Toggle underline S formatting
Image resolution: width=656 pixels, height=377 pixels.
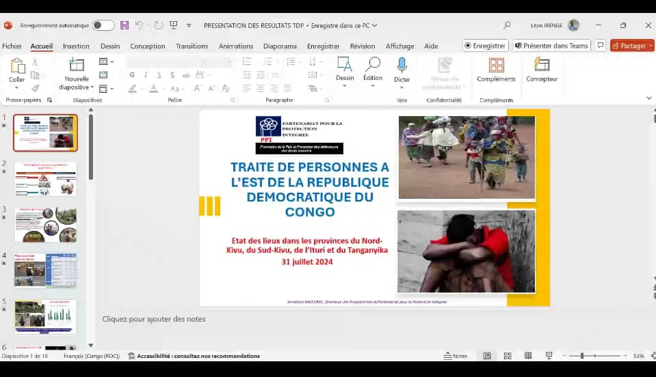(159, 74)
